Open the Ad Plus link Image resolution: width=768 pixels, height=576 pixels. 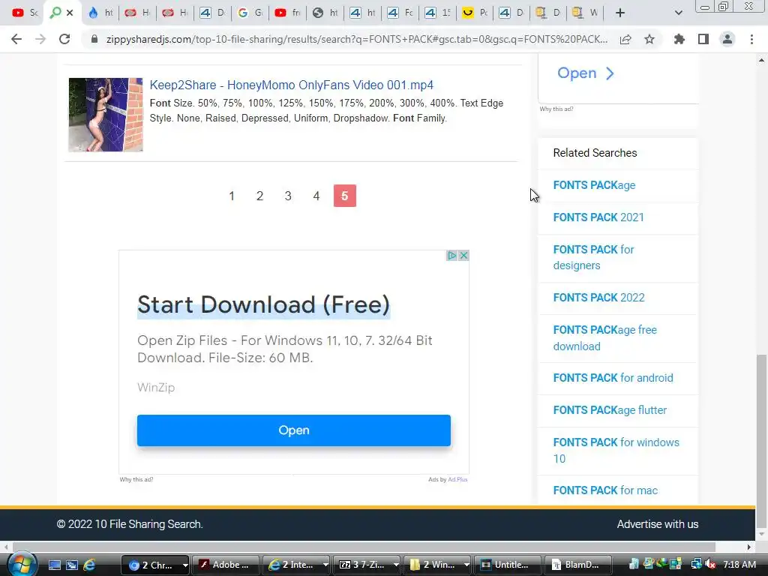click(x=457, y=479)
